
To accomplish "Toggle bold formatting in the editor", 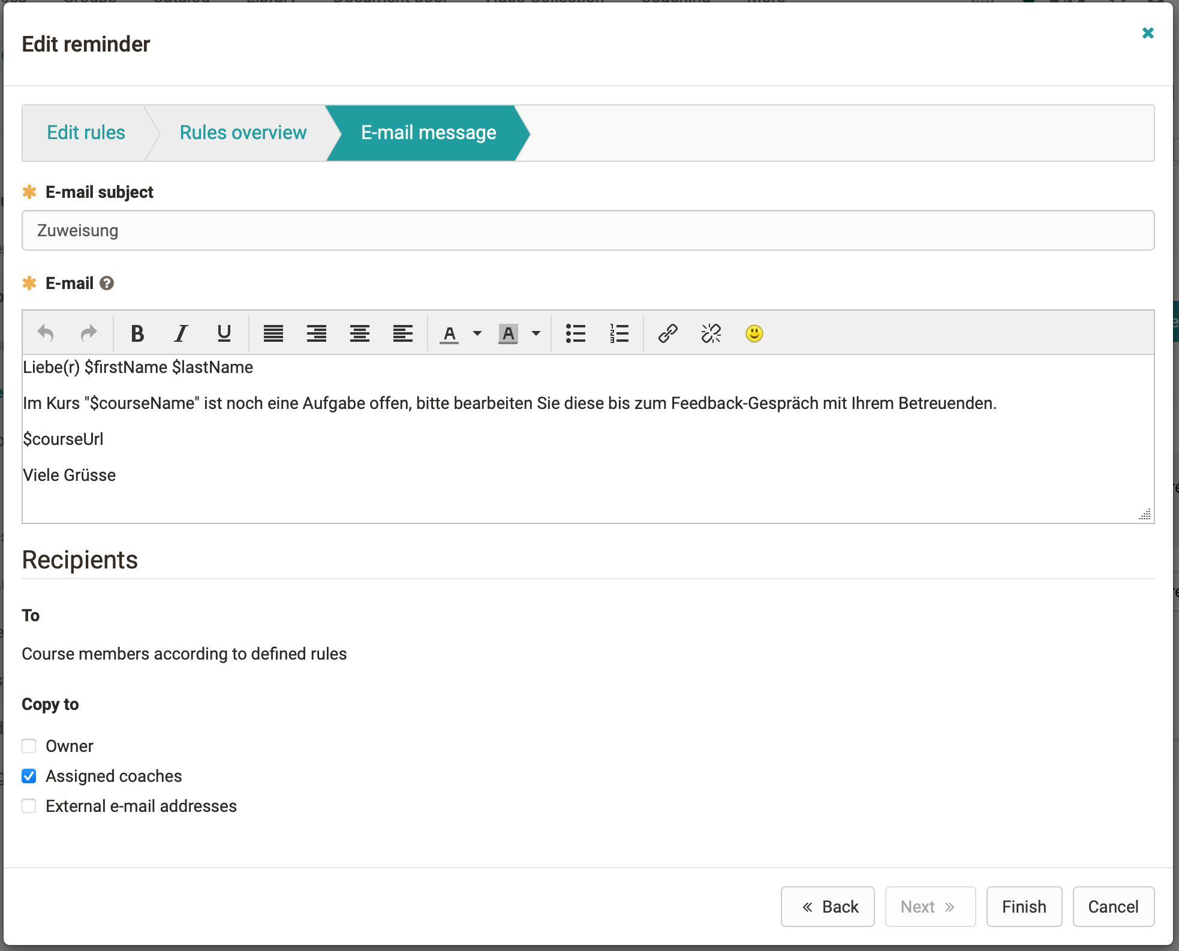I will tap(137, 333).
